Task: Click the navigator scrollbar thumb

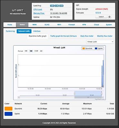Action: [88, 98]
